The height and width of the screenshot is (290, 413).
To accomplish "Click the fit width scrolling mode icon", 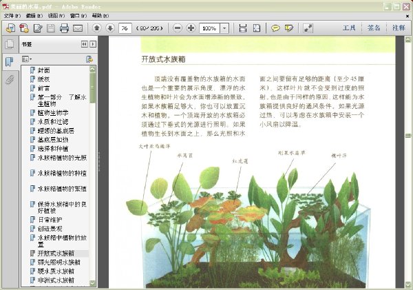I will (x=243, y=28).
